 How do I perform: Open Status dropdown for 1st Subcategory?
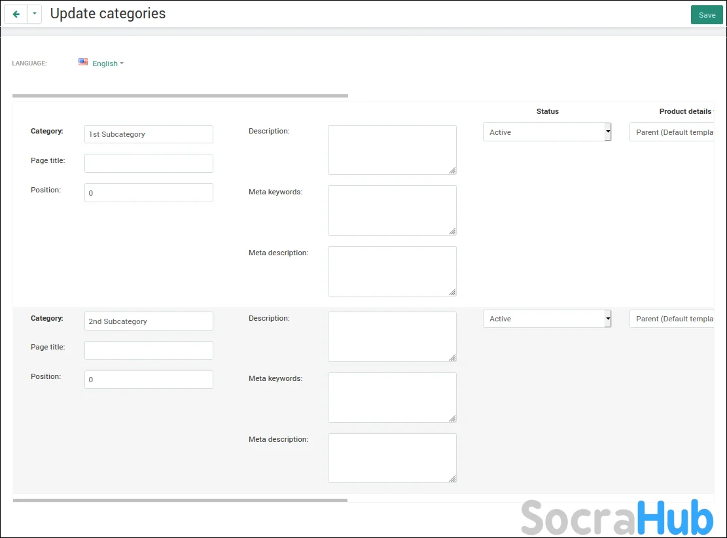pyautogui.click(x=546, y=132)
